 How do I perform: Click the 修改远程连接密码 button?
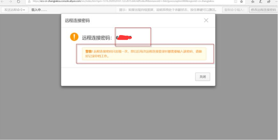click(263, 10)
